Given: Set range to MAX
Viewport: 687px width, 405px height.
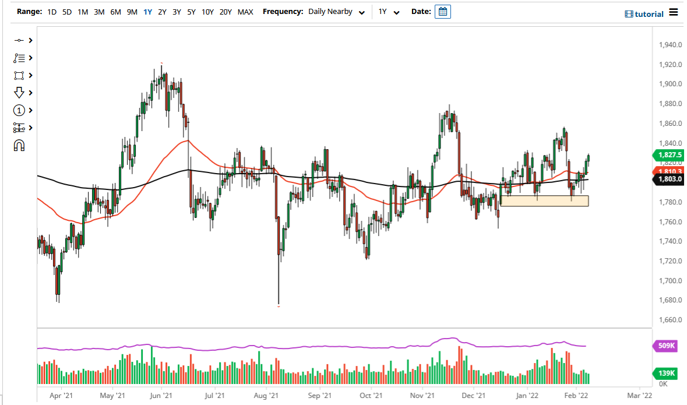Looking at the screenshot, I should pos(245,12).
